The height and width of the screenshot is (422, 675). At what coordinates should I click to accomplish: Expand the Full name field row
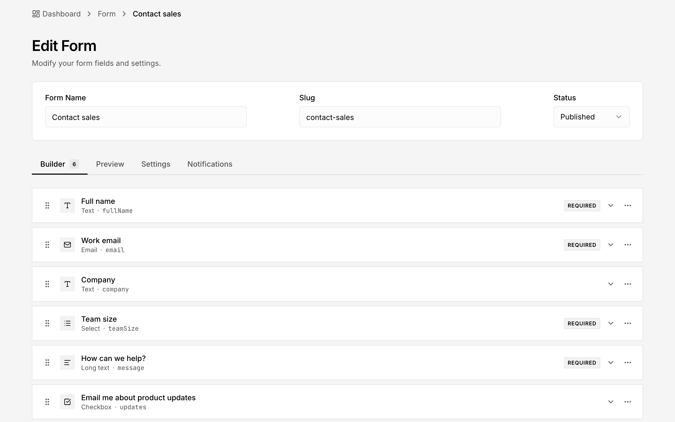[611, 205]
